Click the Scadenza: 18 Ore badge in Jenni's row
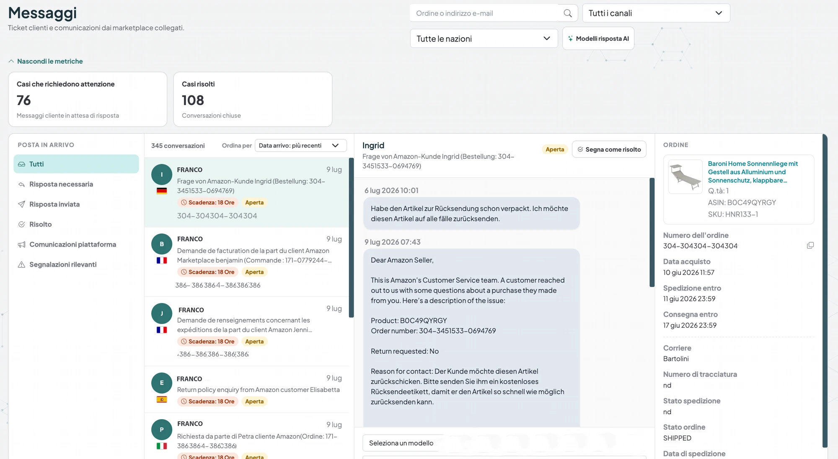Image resolution: width=838 pixels, height=459 pixels. [207, 342]
